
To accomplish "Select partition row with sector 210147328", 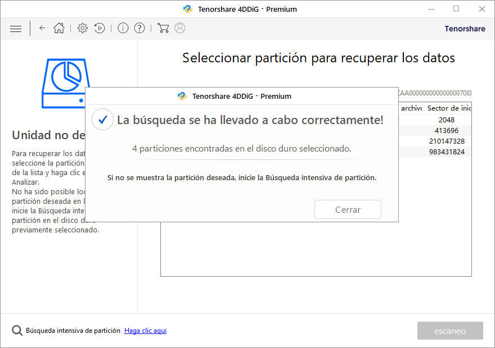I will pyautogui.click(x=435, y=141).
